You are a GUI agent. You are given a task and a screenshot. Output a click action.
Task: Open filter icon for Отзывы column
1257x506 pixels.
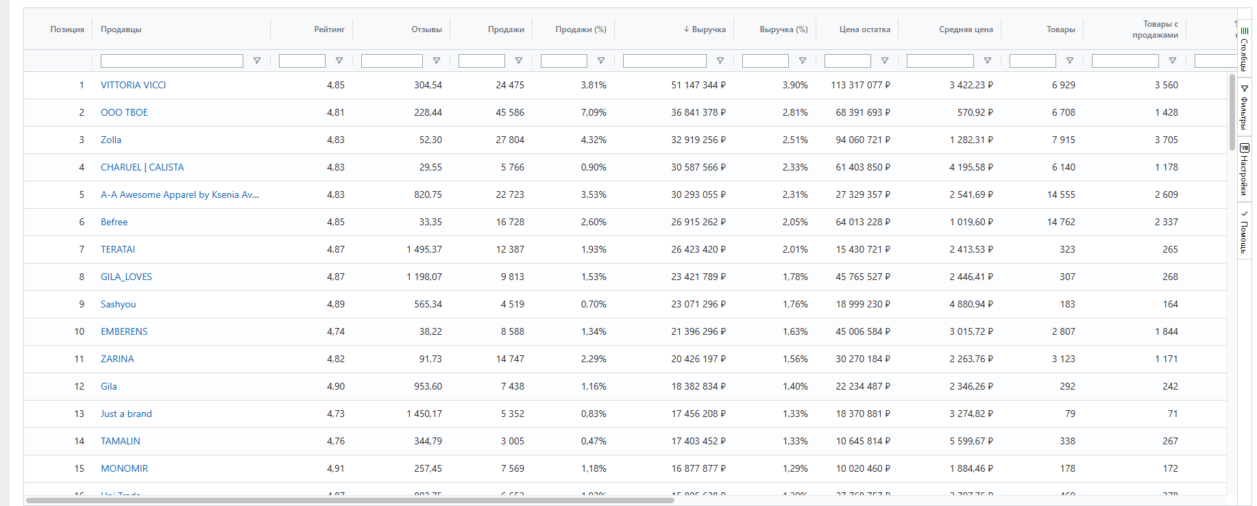click(x=437, y=61)
